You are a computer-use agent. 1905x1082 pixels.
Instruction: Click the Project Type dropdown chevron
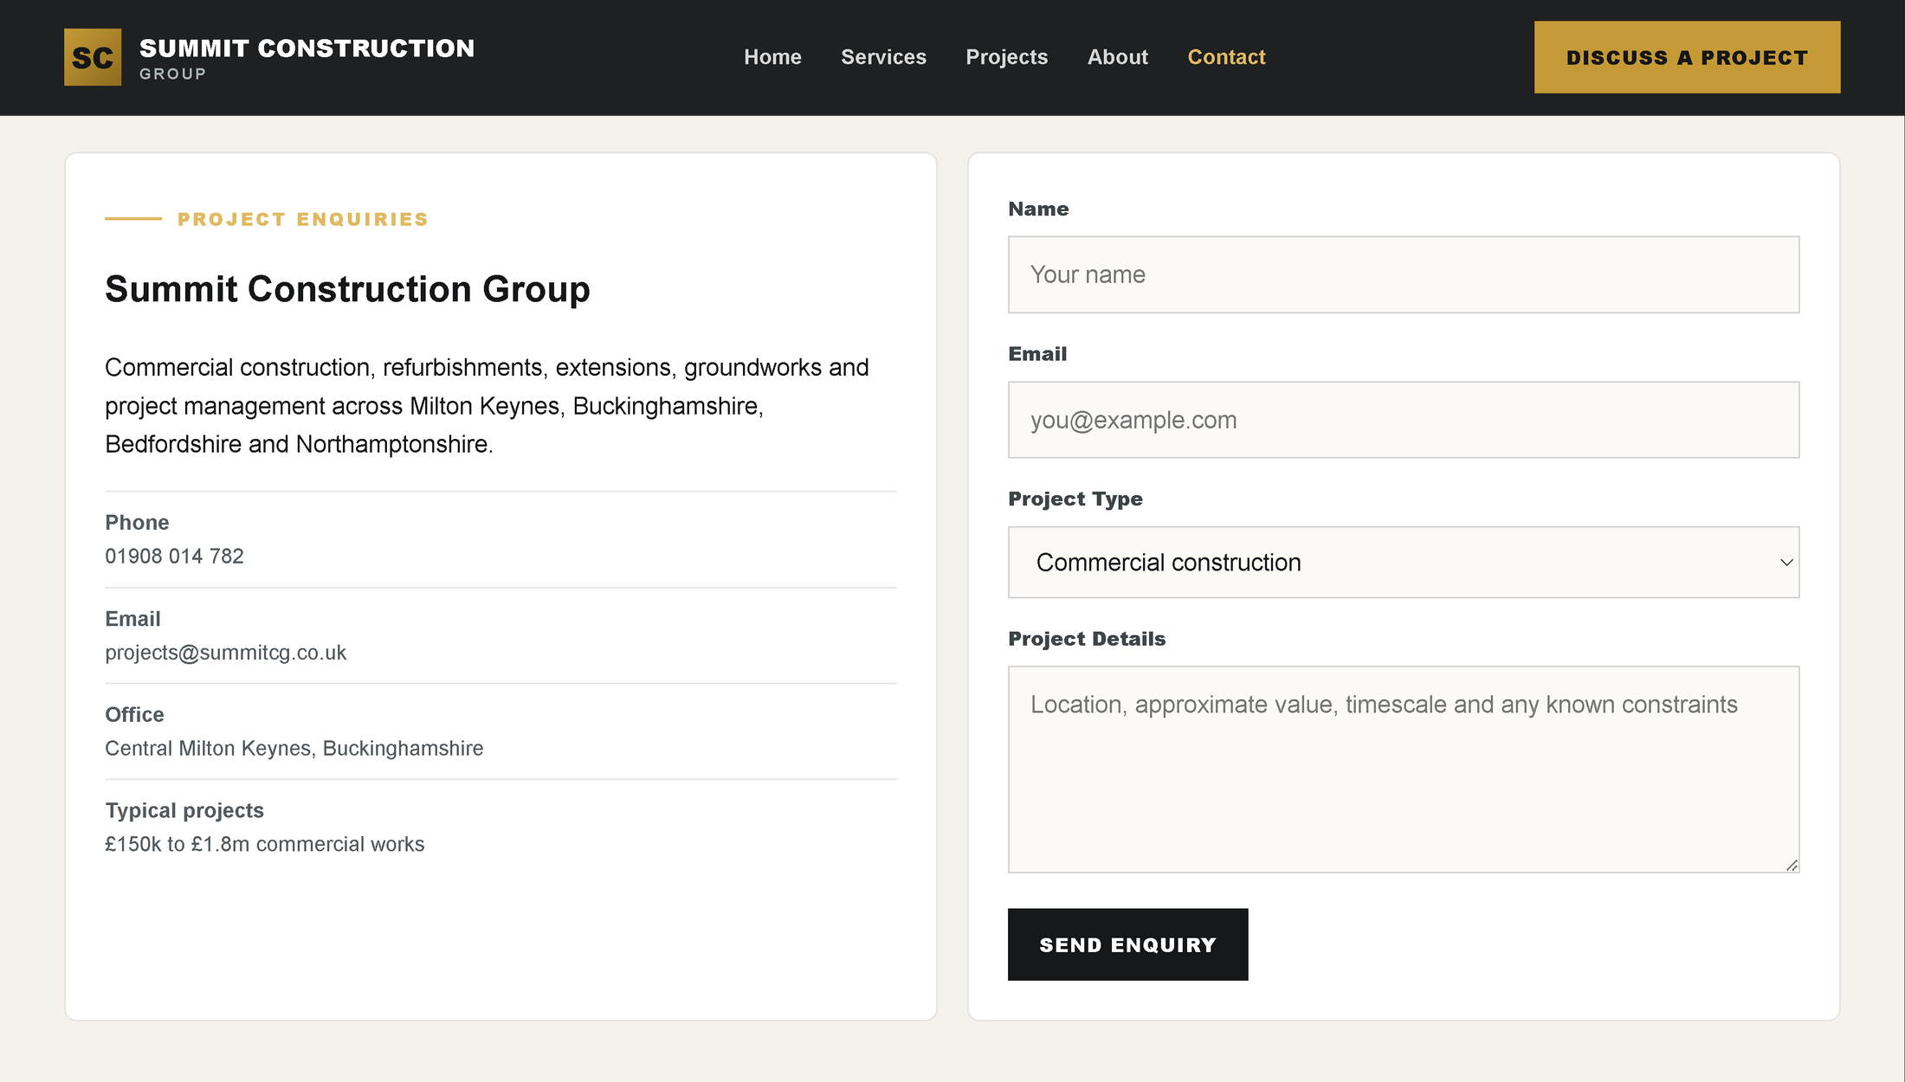(1786, 563)
